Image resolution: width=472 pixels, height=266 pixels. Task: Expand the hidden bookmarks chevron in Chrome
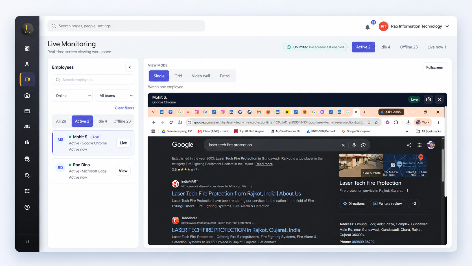click(407, 131)
